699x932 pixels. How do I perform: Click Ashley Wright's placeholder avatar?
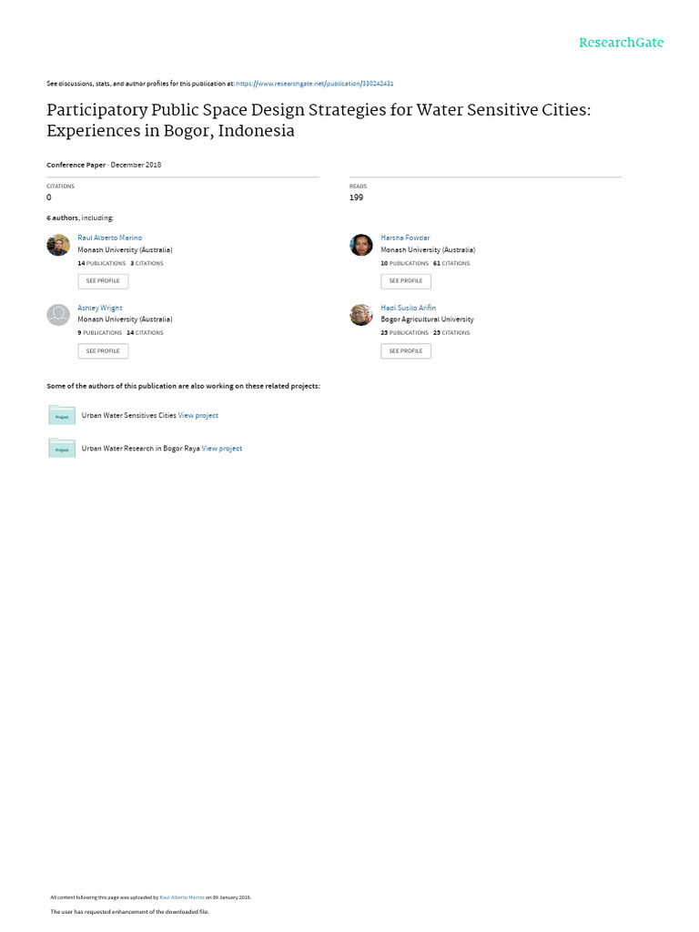pos(58,315)
